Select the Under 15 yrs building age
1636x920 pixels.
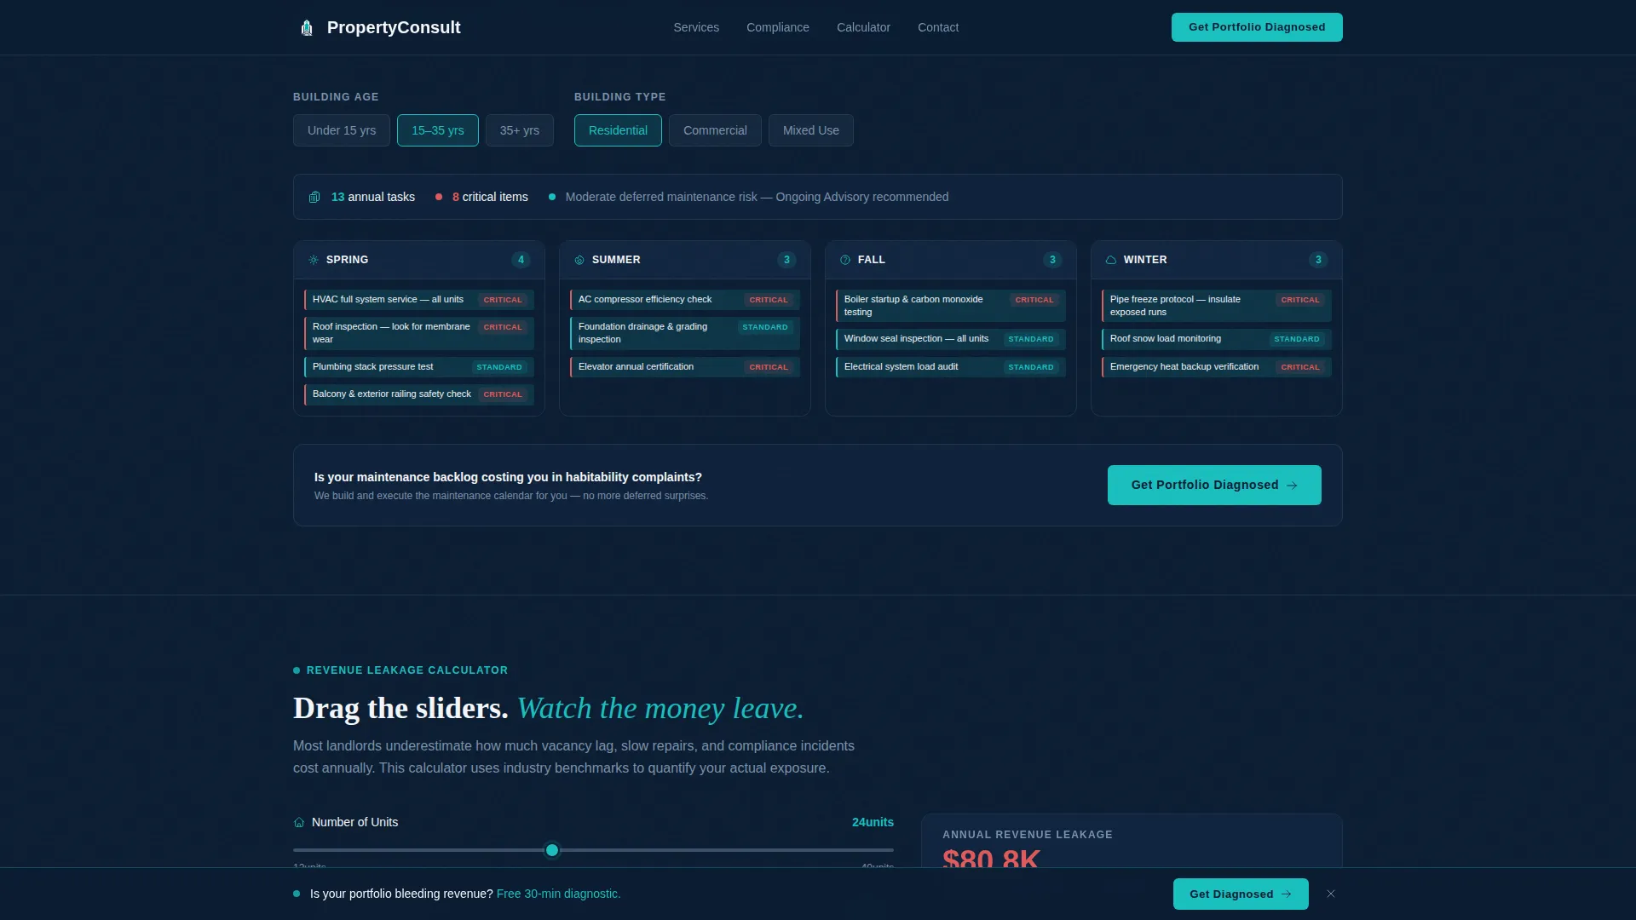tap(342, 130)
